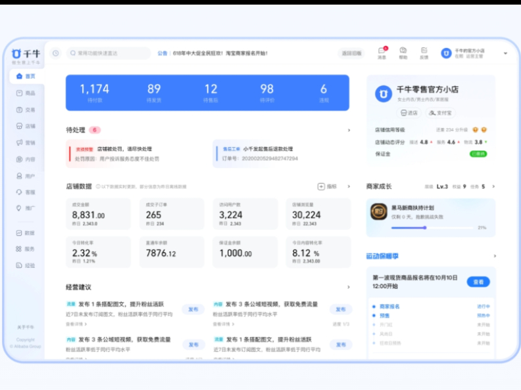Open 查看详情 under top-right 公域短视频 suggestion

pyautogui.click(x=224, y=324)
